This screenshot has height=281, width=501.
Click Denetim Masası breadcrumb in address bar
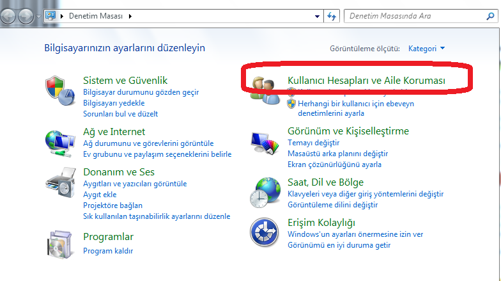[x=96, y=16]
